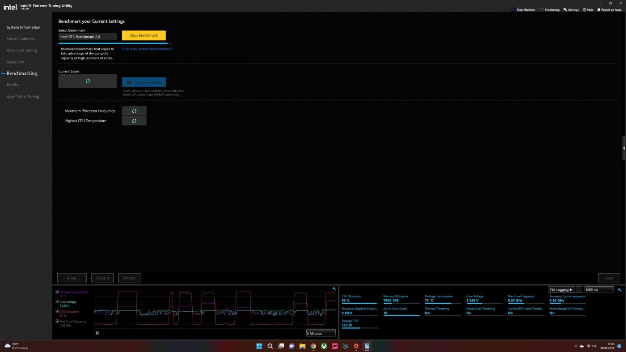Open the taskbar clock showing 17:05
The height and width of the screenshot is (352, 626).
point(607,346)
